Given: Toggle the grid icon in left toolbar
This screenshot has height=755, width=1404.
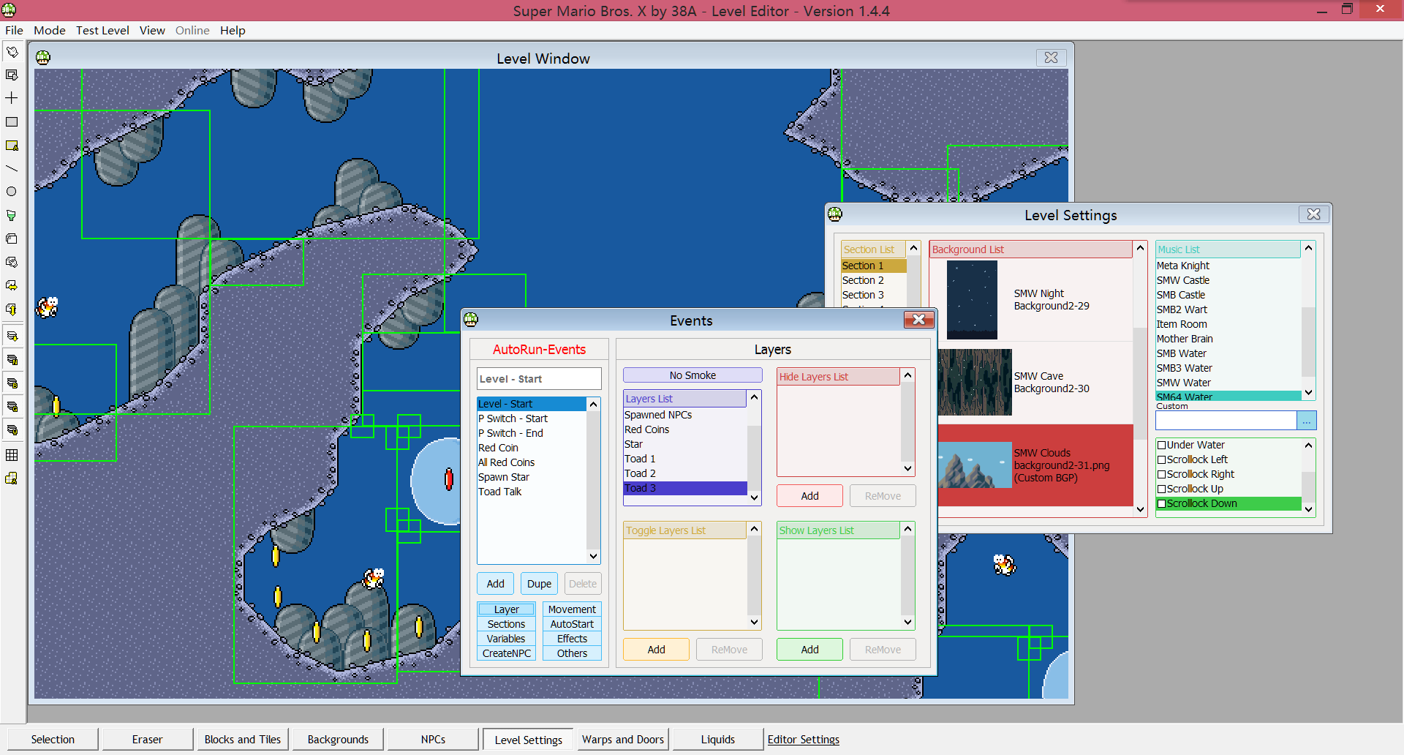Looking at the screenshot, I should point(12,455).
